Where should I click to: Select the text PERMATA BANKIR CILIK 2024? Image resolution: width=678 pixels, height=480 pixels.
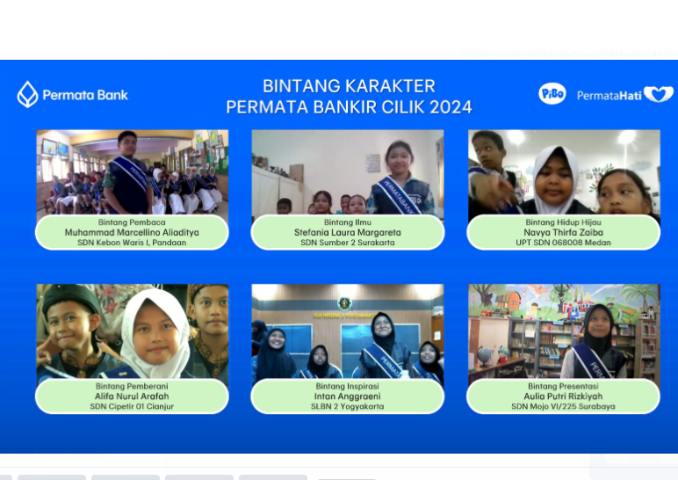[x=349, y=107]
